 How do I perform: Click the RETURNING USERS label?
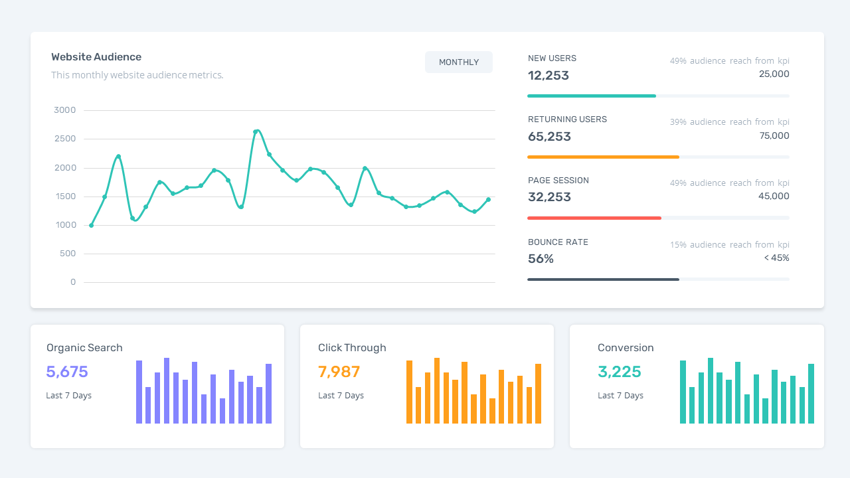click(x=567, y=119)
